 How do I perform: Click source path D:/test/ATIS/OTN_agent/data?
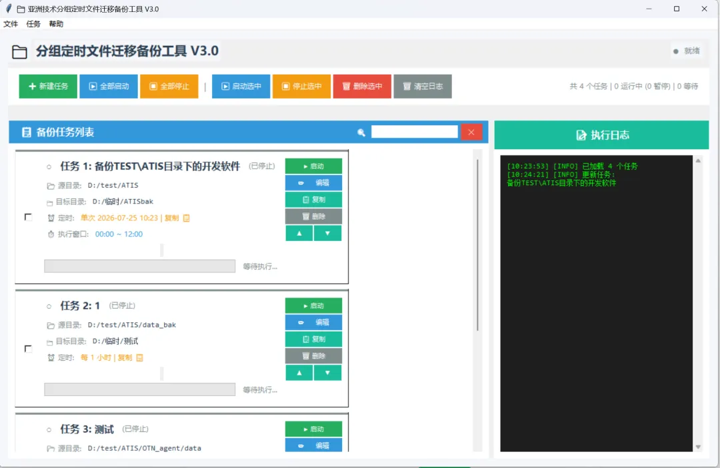(144, 448)
